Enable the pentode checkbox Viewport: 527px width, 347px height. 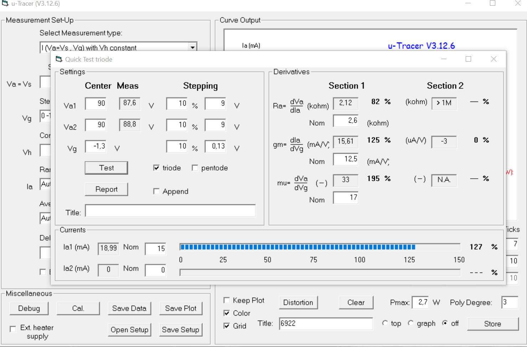pos(195,168)
